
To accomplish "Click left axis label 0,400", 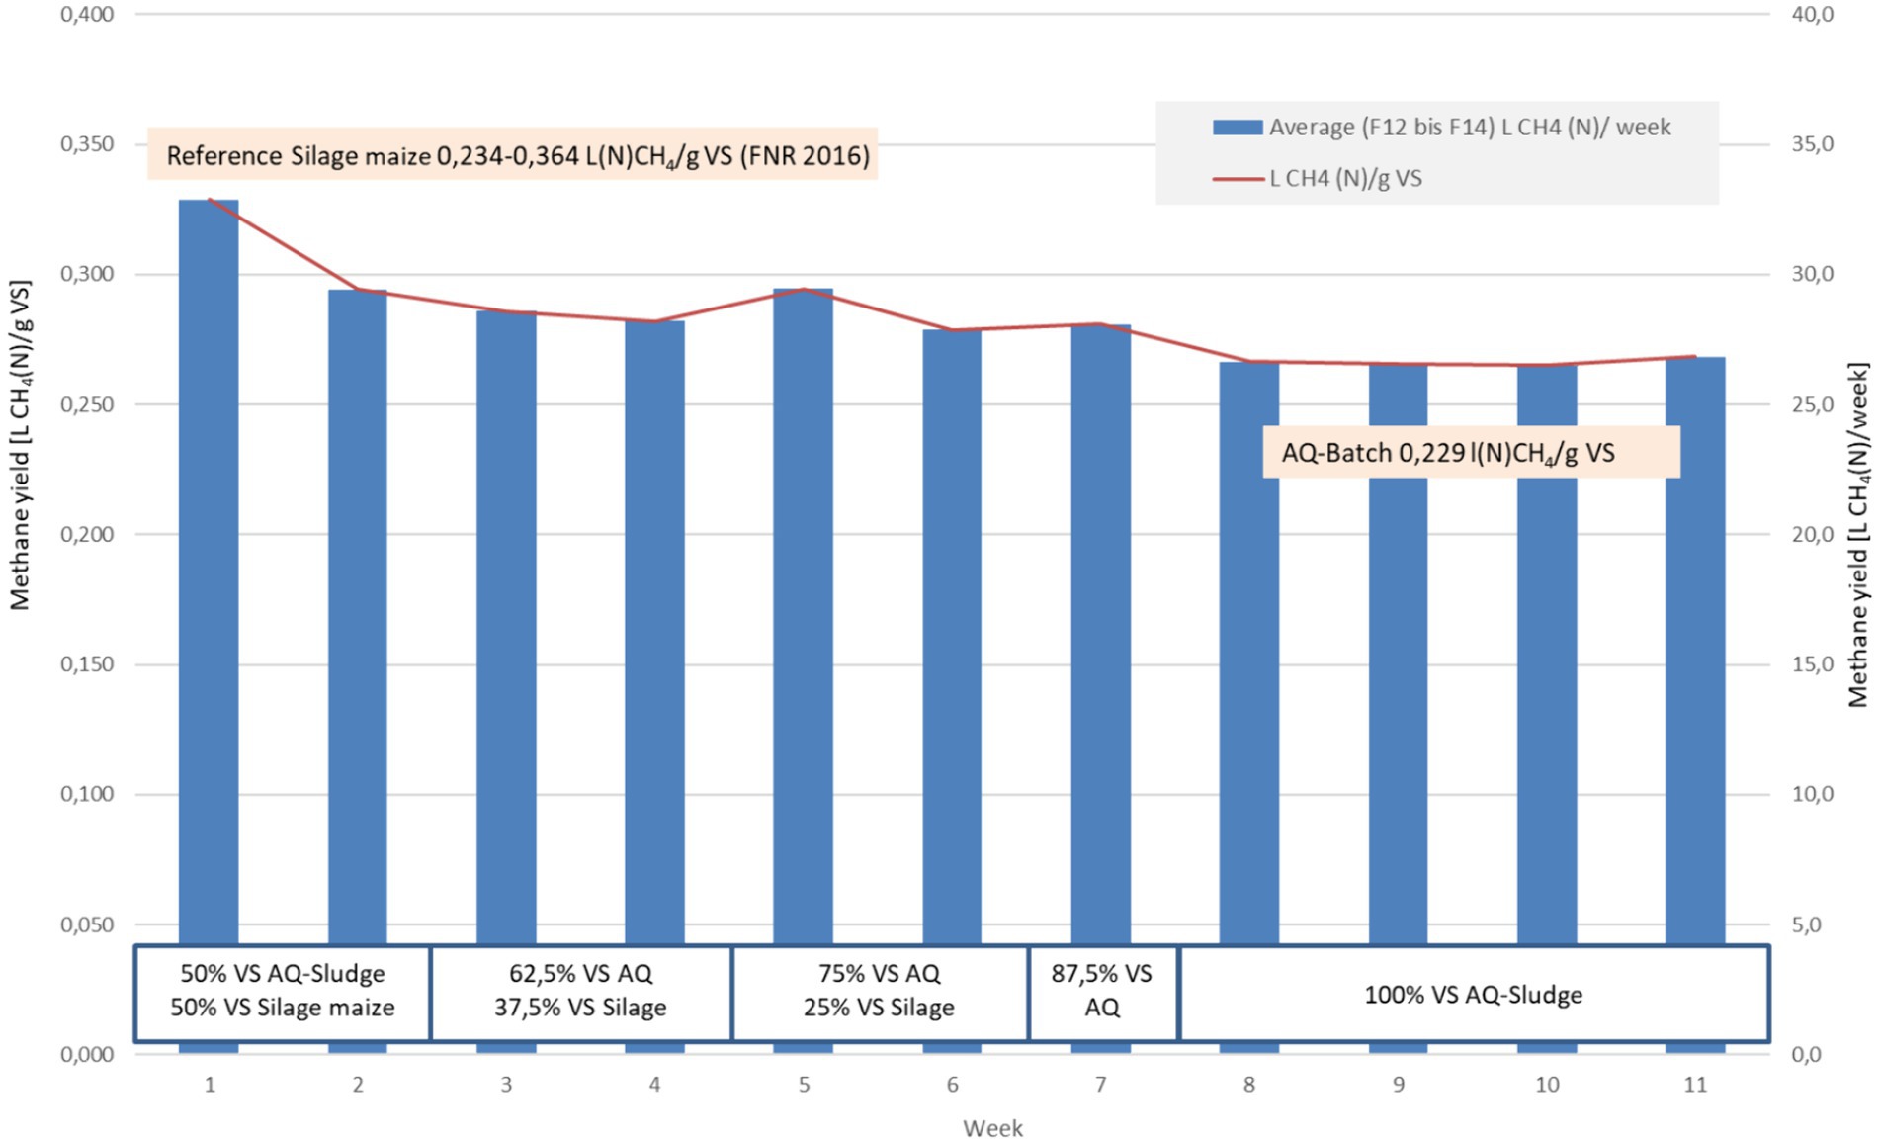I will (x=87, y=14).
